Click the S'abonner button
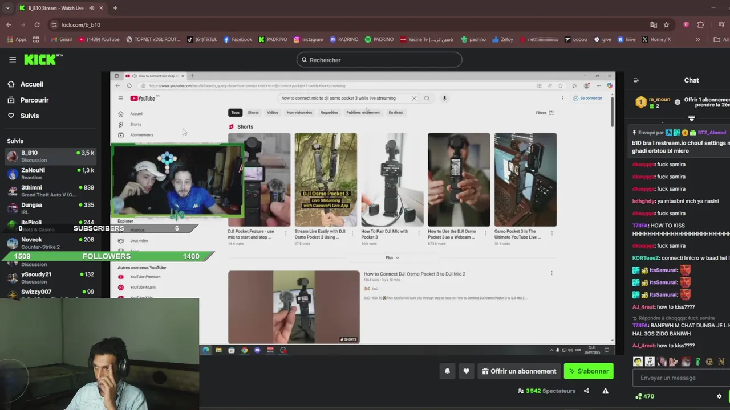 point(589,371)
